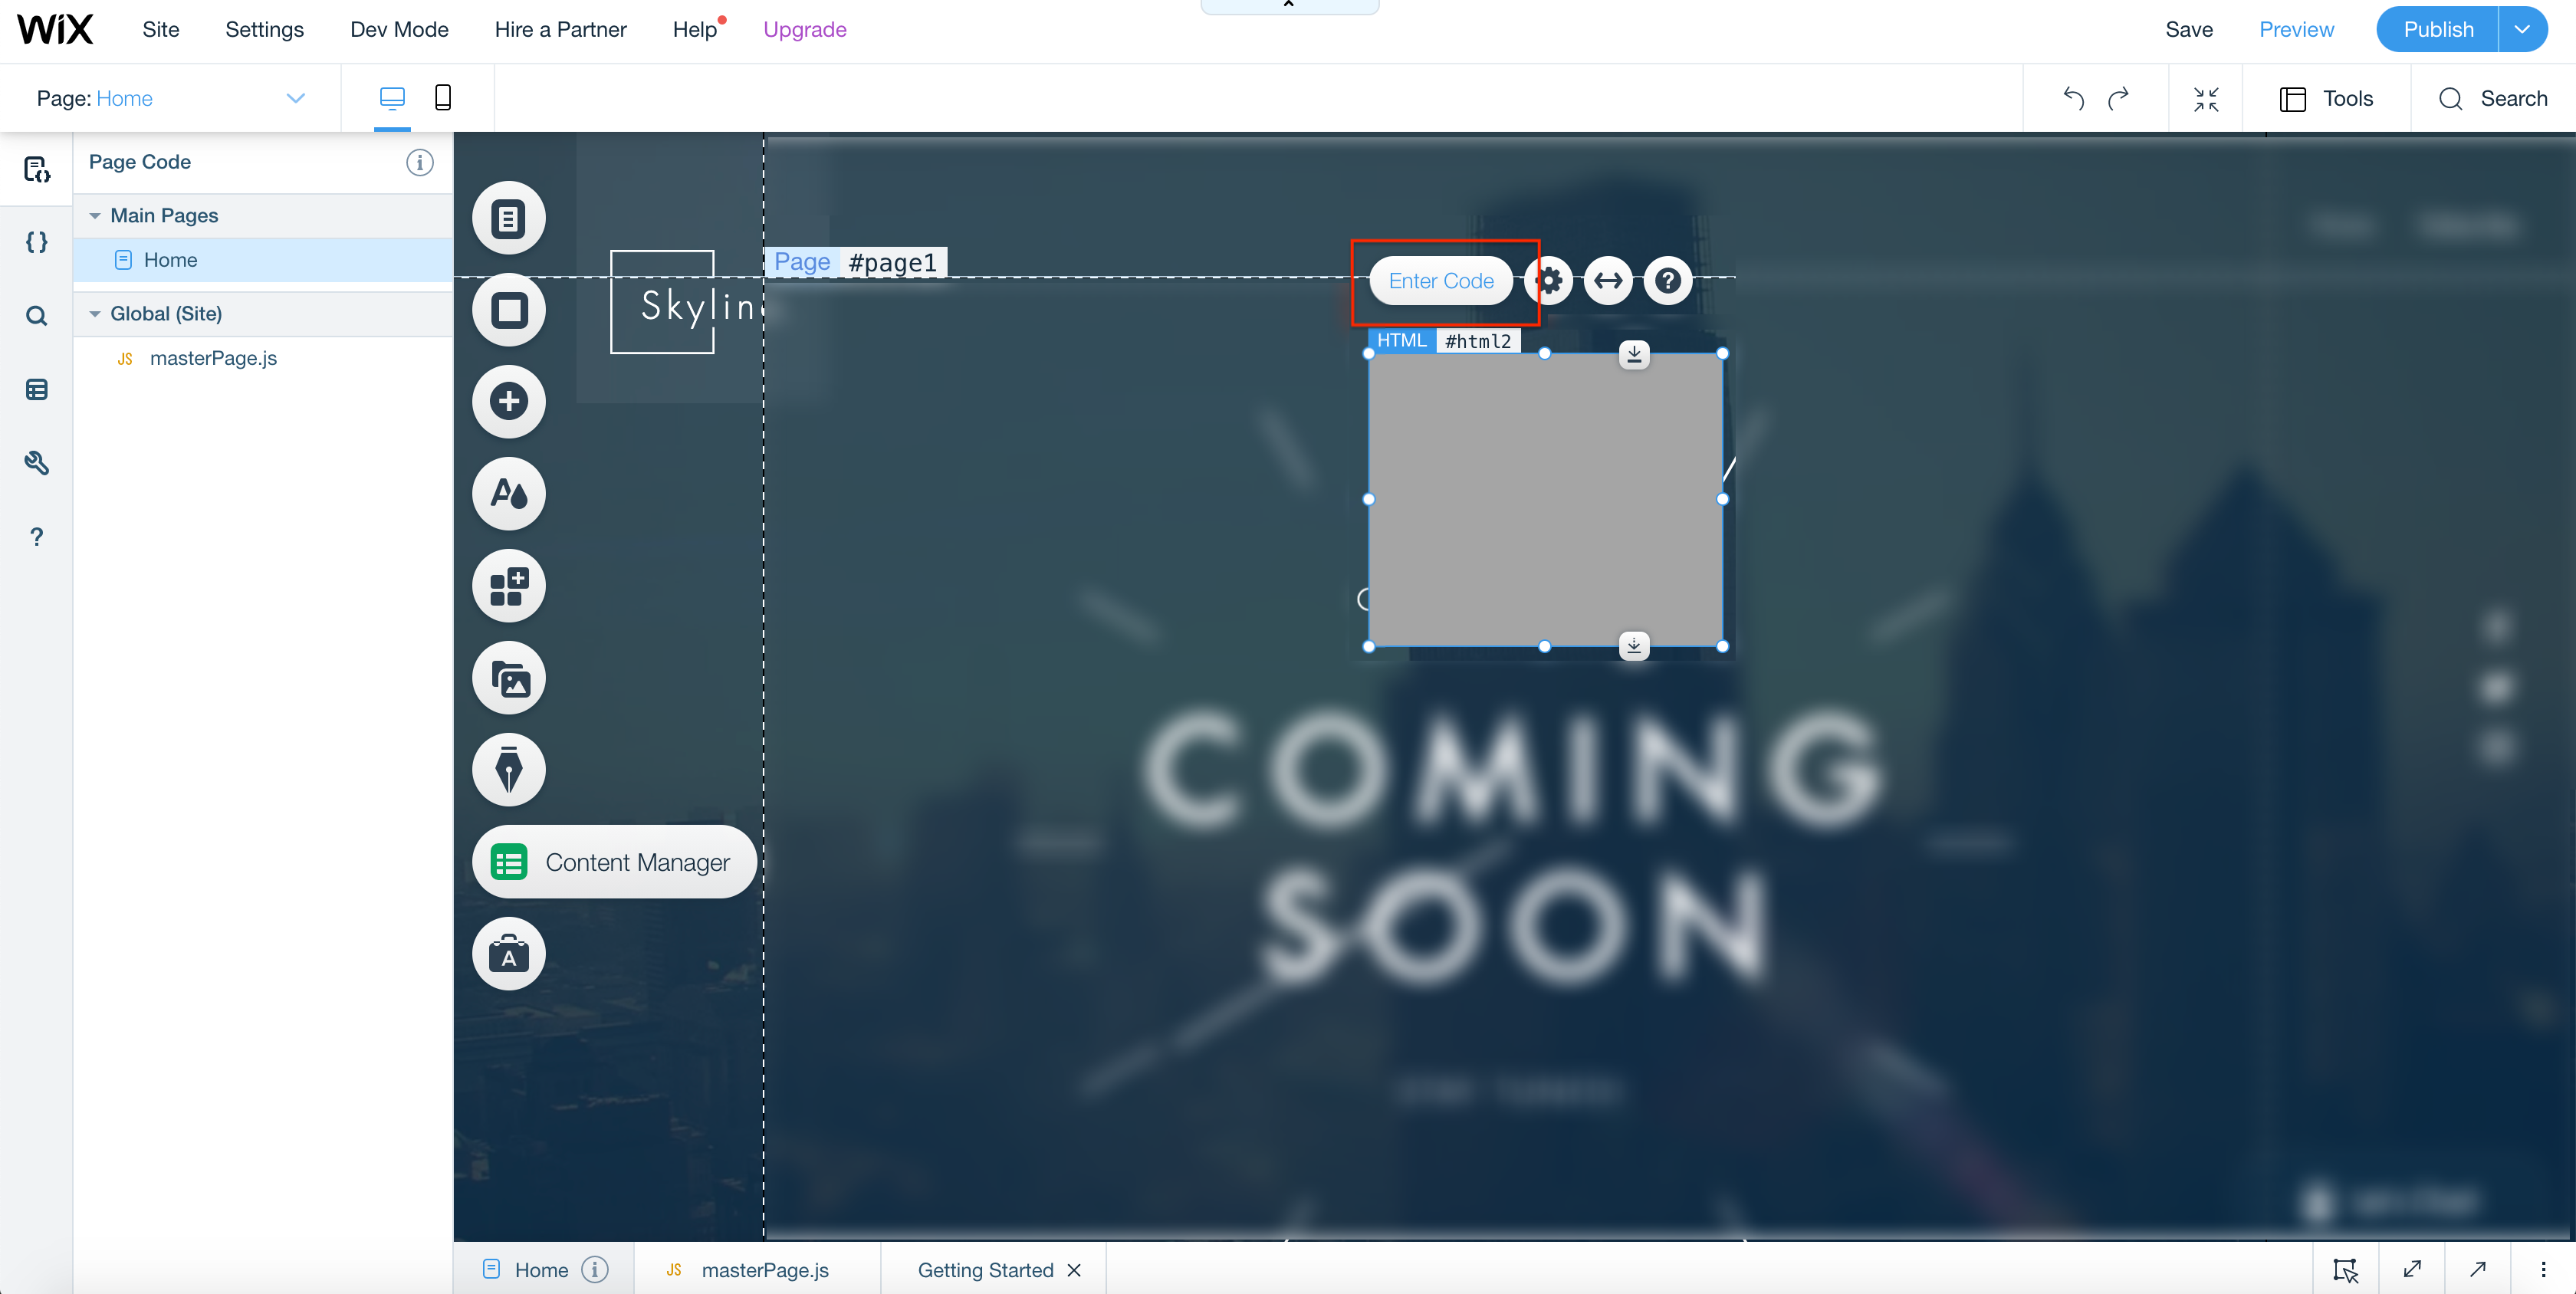Click the Enter Code button
The width and height of the screenshot is (2576, 1294).
(1440, 281)
